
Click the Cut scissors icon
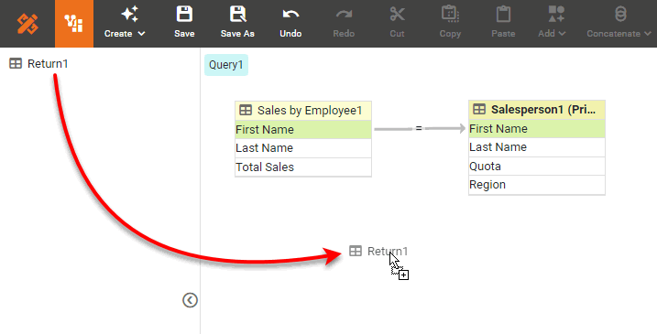click(397, 15)
